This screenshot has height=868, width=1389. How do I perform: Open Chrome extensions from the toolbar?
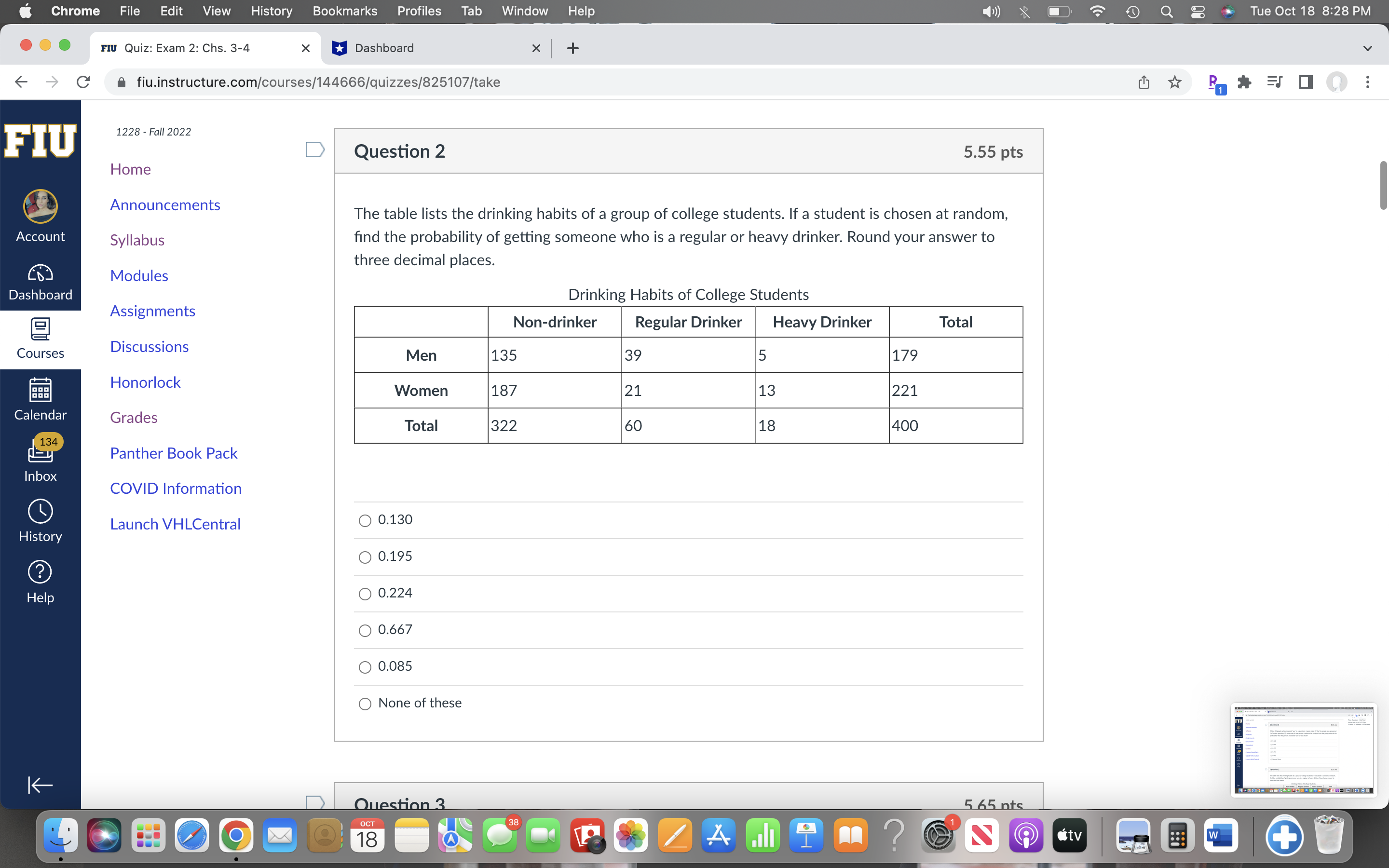1244,82
